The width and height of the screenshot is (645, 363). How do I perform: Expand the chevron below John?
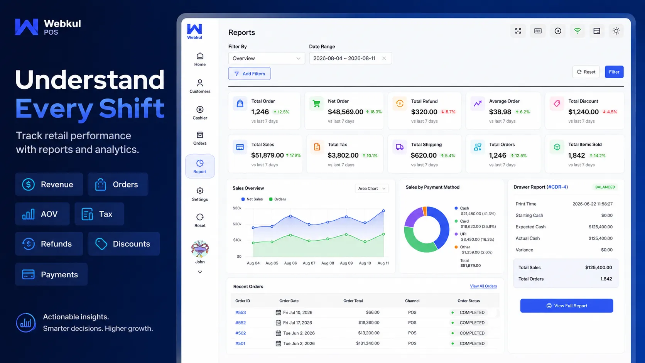coord(200,272)
